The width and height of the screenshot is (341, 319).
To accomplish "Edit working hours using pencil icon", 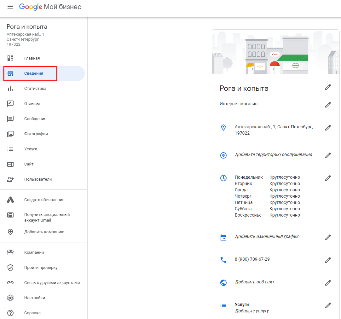I will (328, 178).
